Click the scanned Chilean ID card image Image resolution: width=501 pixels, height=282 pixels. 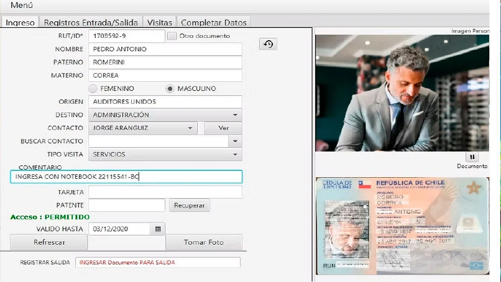(402, 226)
